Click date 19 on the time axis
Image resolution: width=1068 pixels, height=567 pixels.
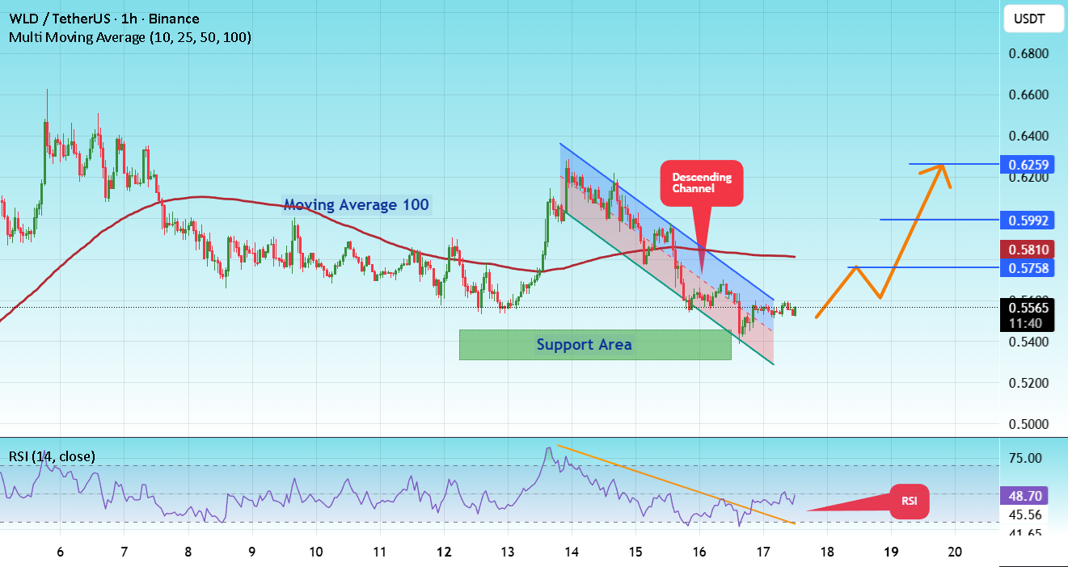point(891,552)
